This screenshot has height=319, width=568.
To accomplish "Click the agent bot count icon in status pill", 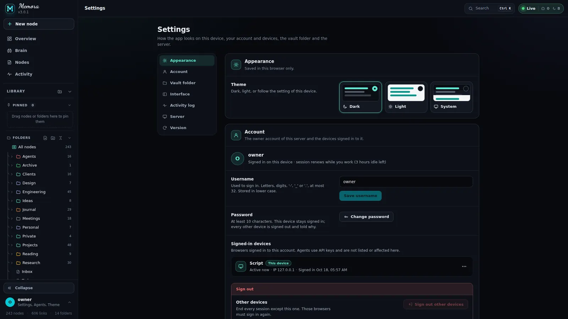I will tap(545, 9).
